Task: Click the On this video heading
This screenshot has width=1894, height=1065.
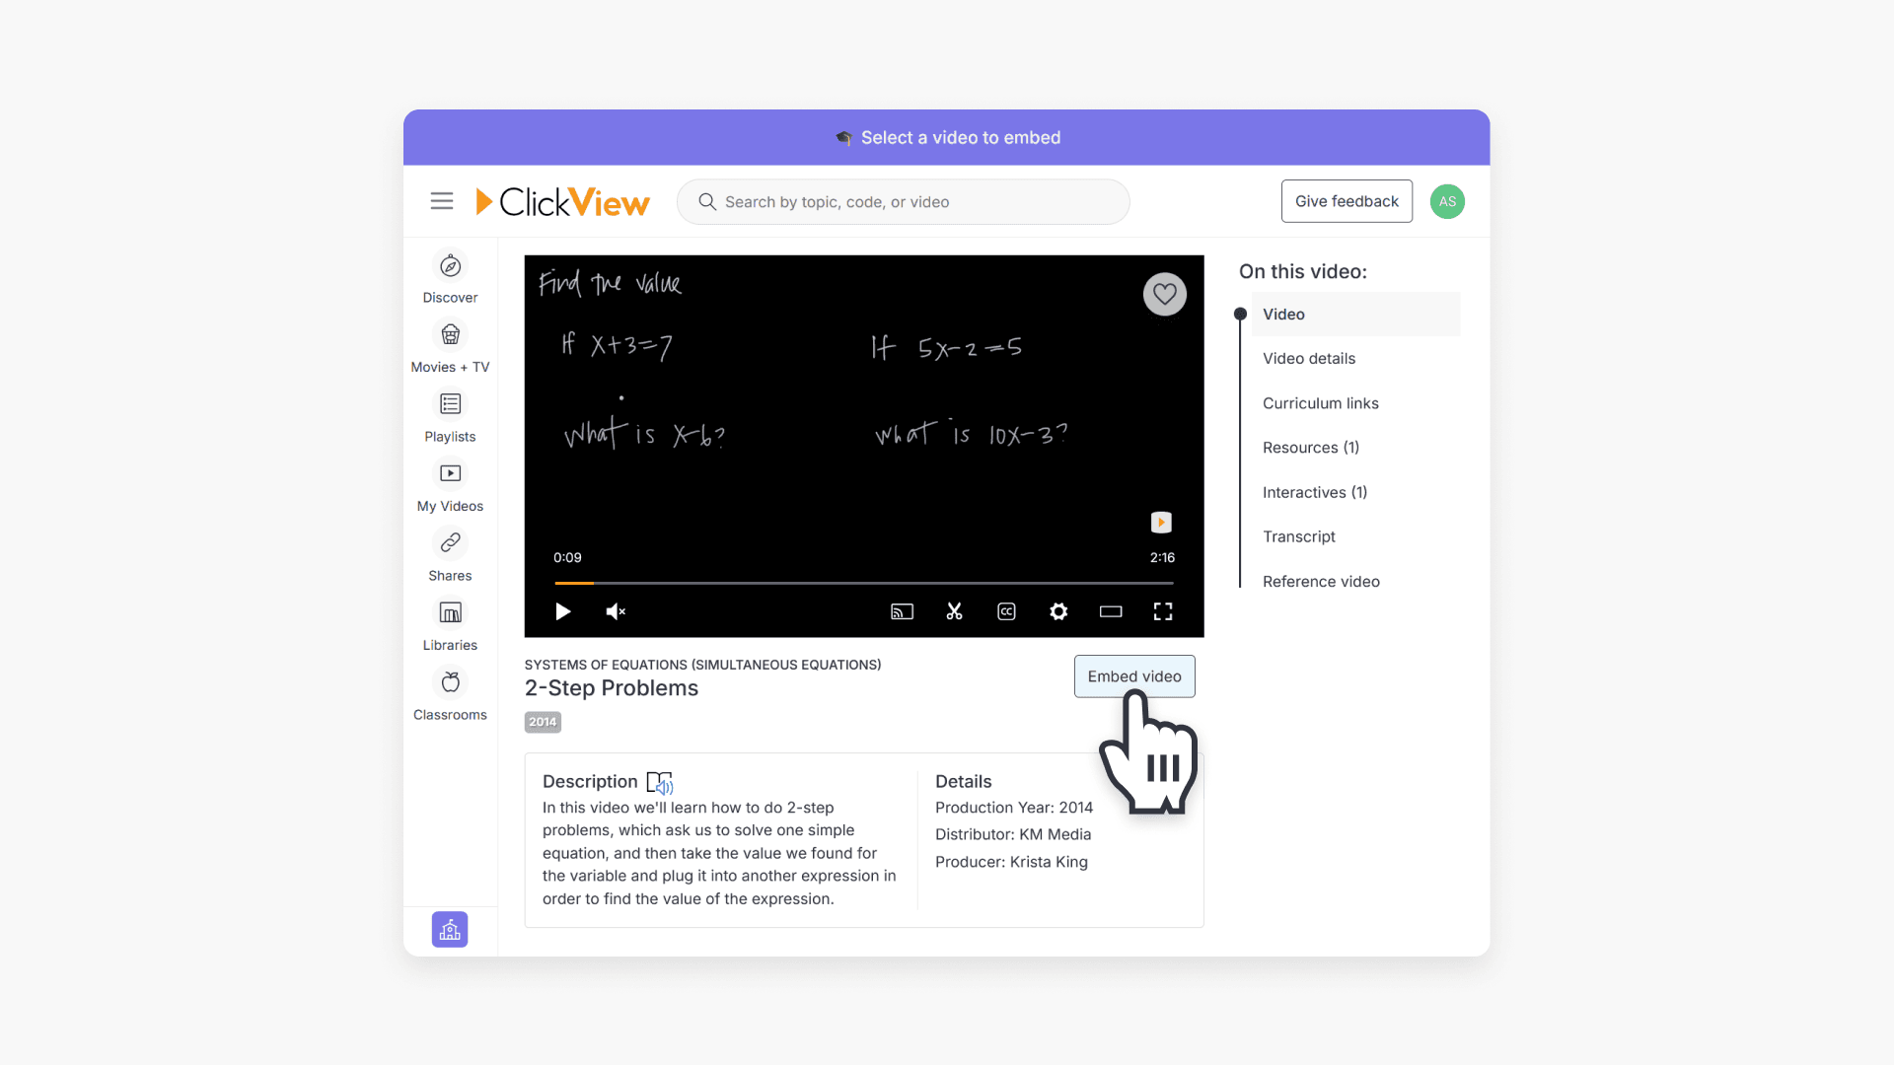Action: pyautogui.click(x=1303, y=272)
